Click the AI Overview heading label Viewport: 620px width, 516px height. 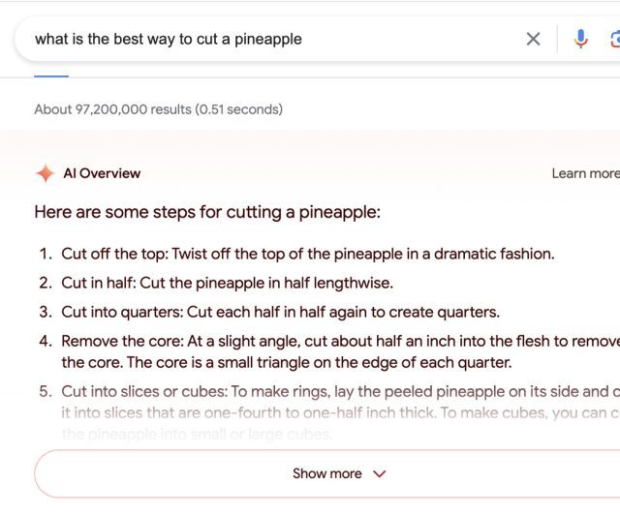(x=102, y=173)
